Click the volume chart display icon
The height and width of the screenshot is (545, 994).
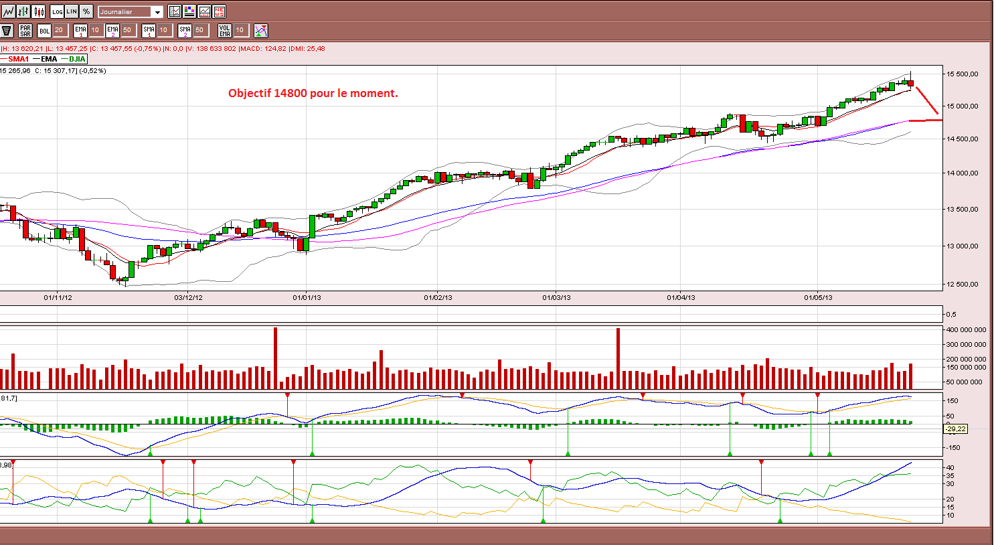click(204, 11)
